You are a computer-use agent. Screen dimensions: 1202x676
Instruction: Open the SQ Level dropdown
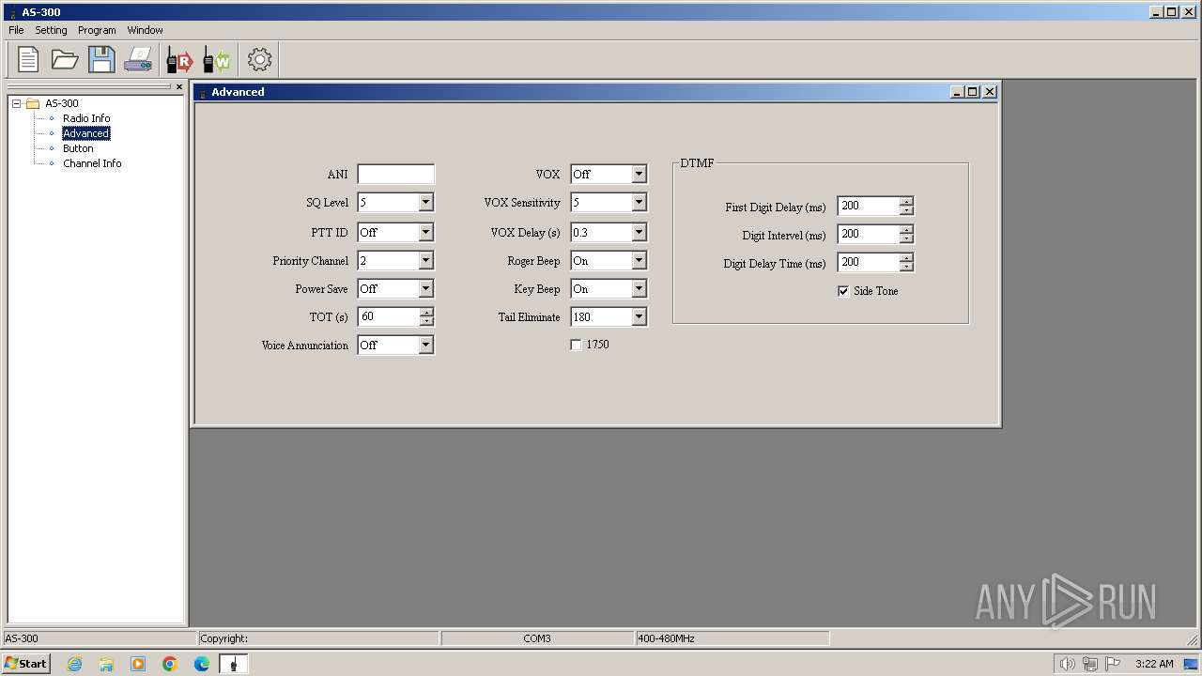pos(425,203)
